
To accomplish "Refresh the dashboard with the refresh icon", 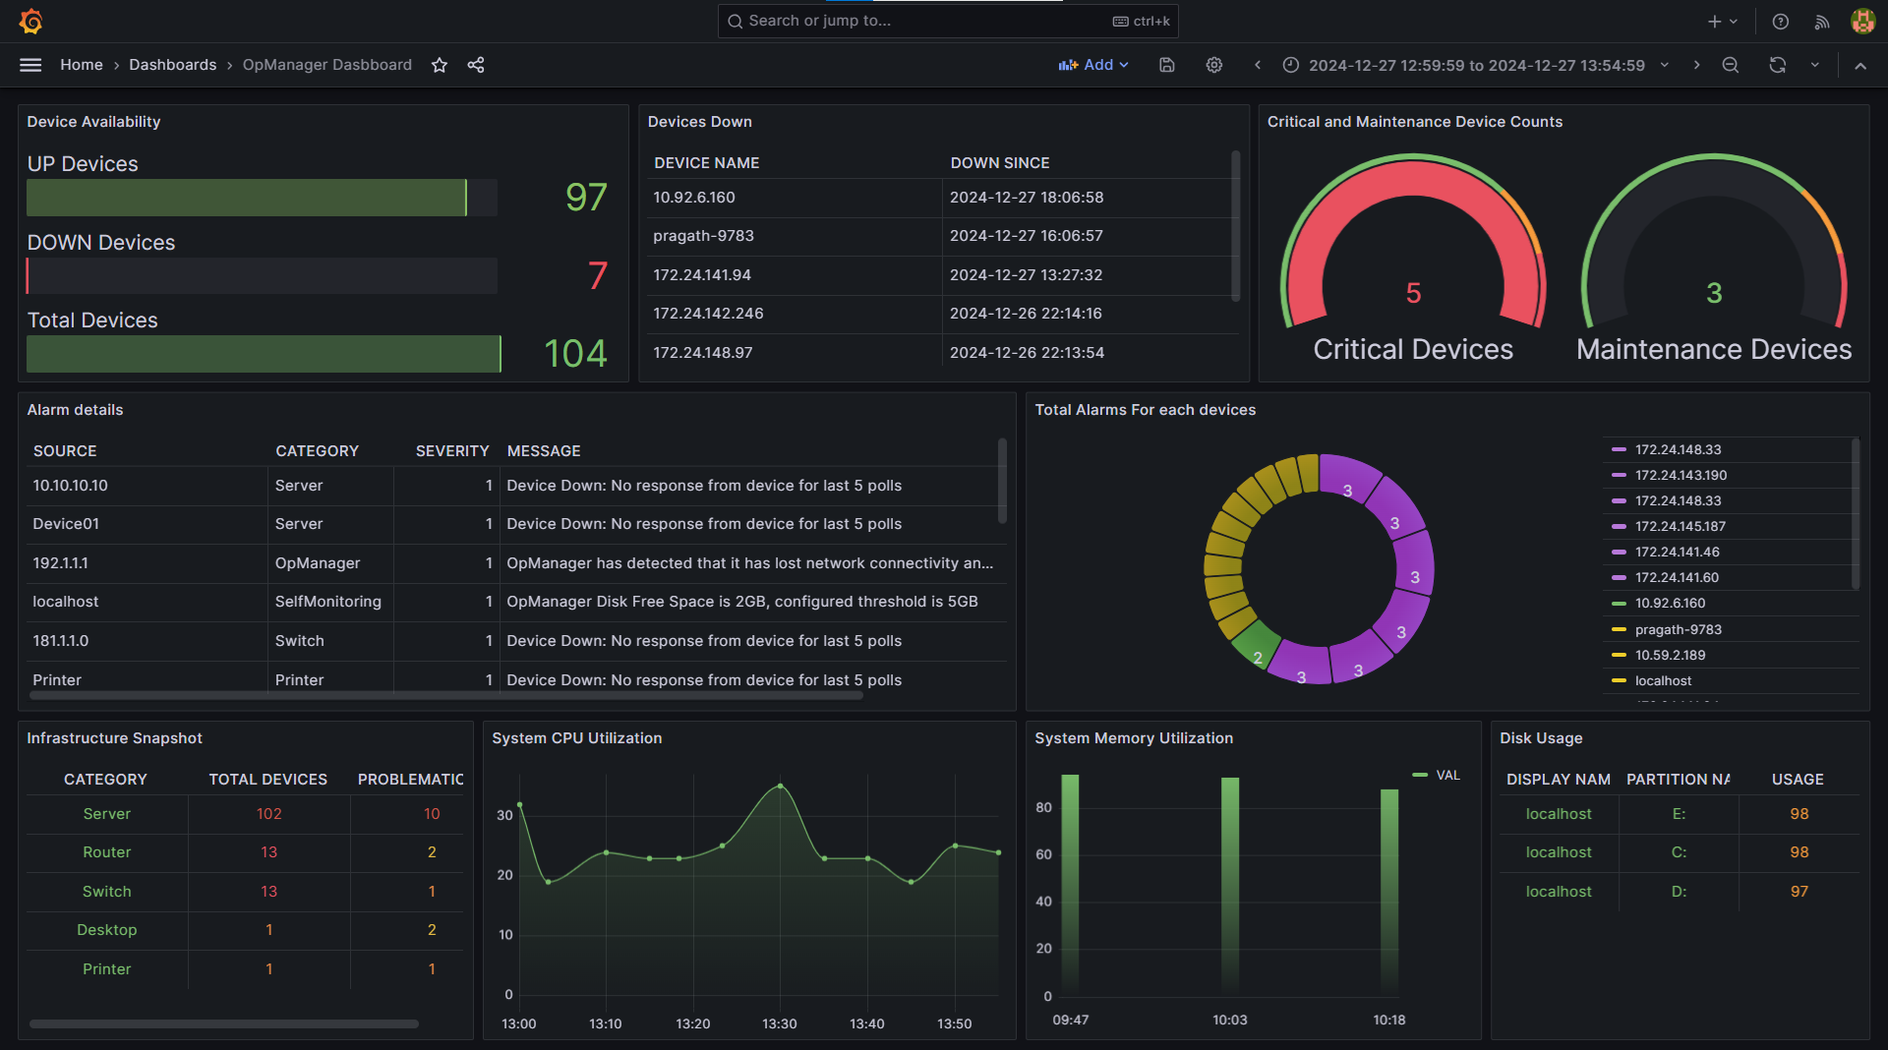I will tap(1777, 65).
